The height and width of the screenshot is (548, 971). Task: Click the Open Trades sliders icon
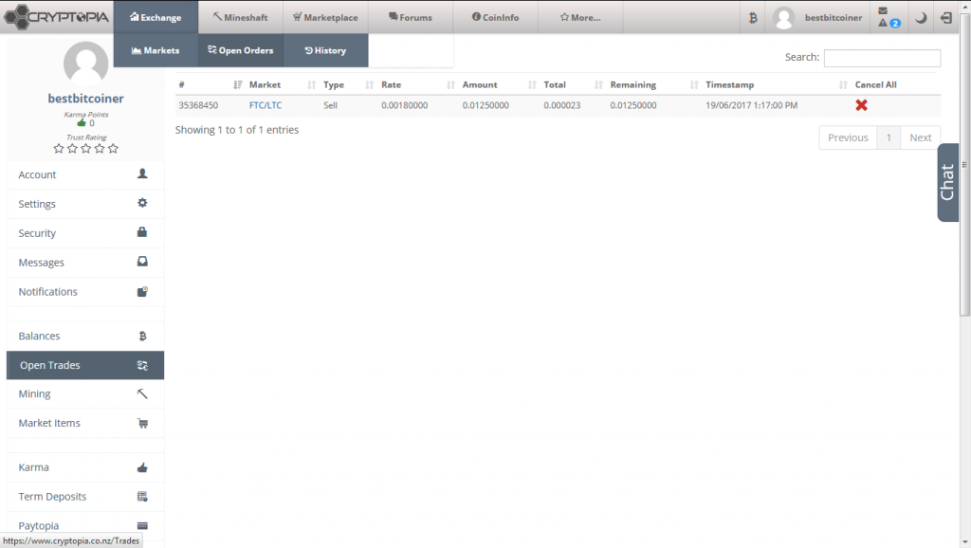point(142,365)
